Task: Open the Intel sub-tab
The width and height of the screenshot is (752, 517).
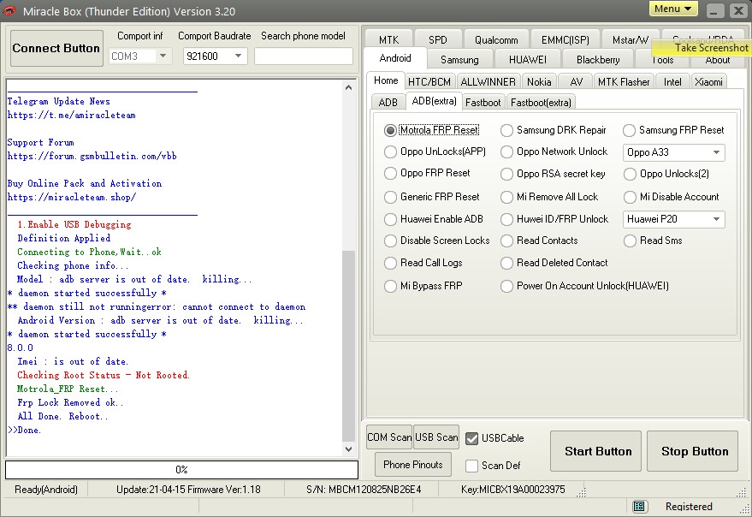Action: coord(672,81)
